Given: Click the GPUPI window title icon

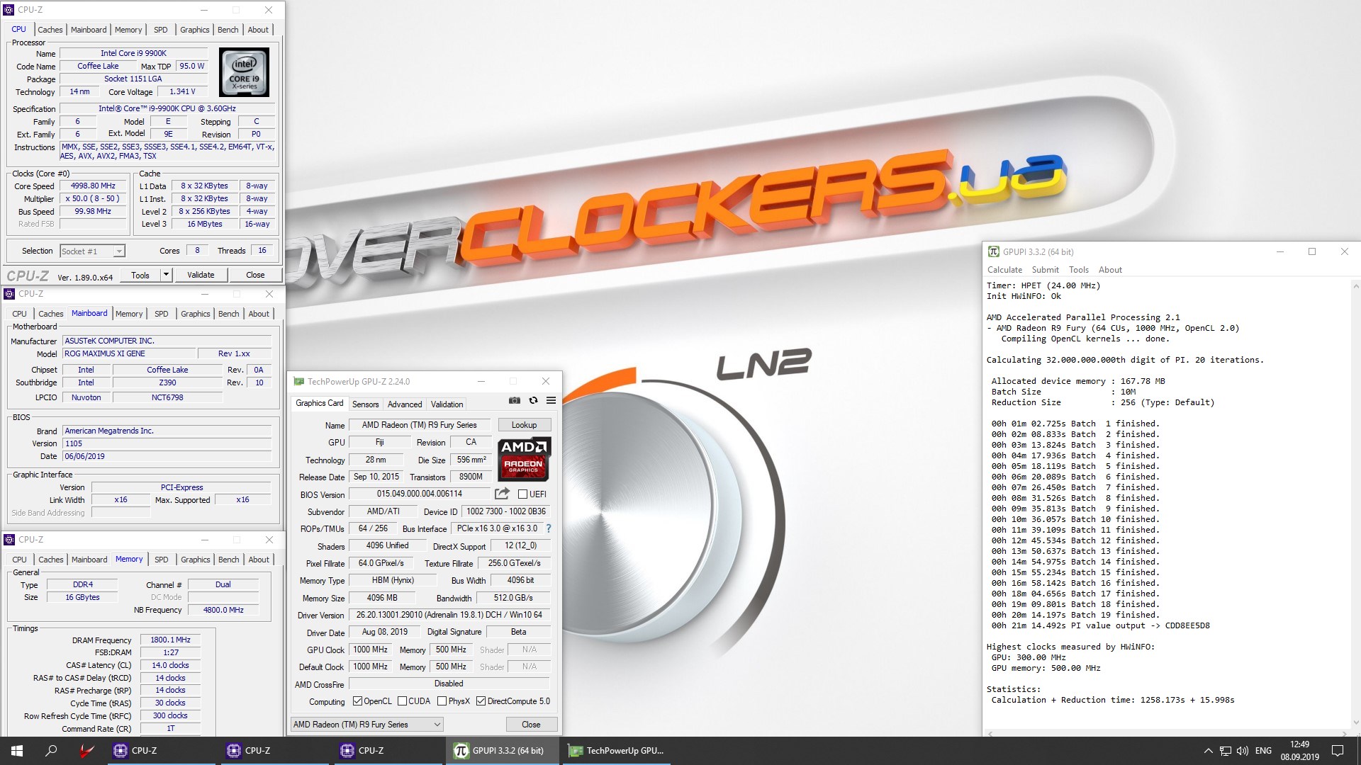Looking at the screenshot, I should point(994,251).
